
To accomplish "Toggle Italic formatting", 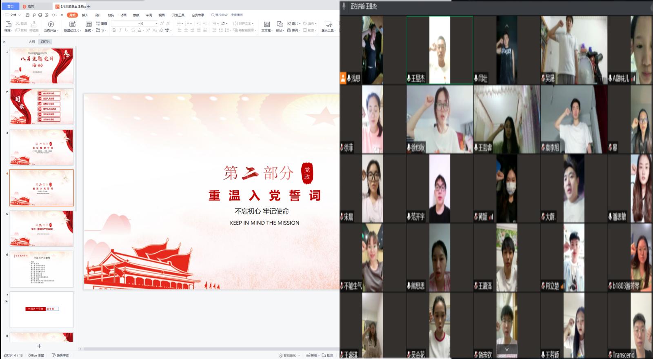I will point(120,30).
